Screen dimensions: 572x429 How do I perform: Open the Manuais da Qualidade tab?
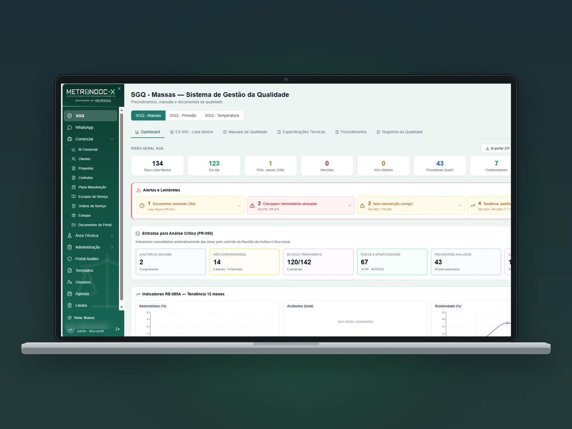coord(245,132)
